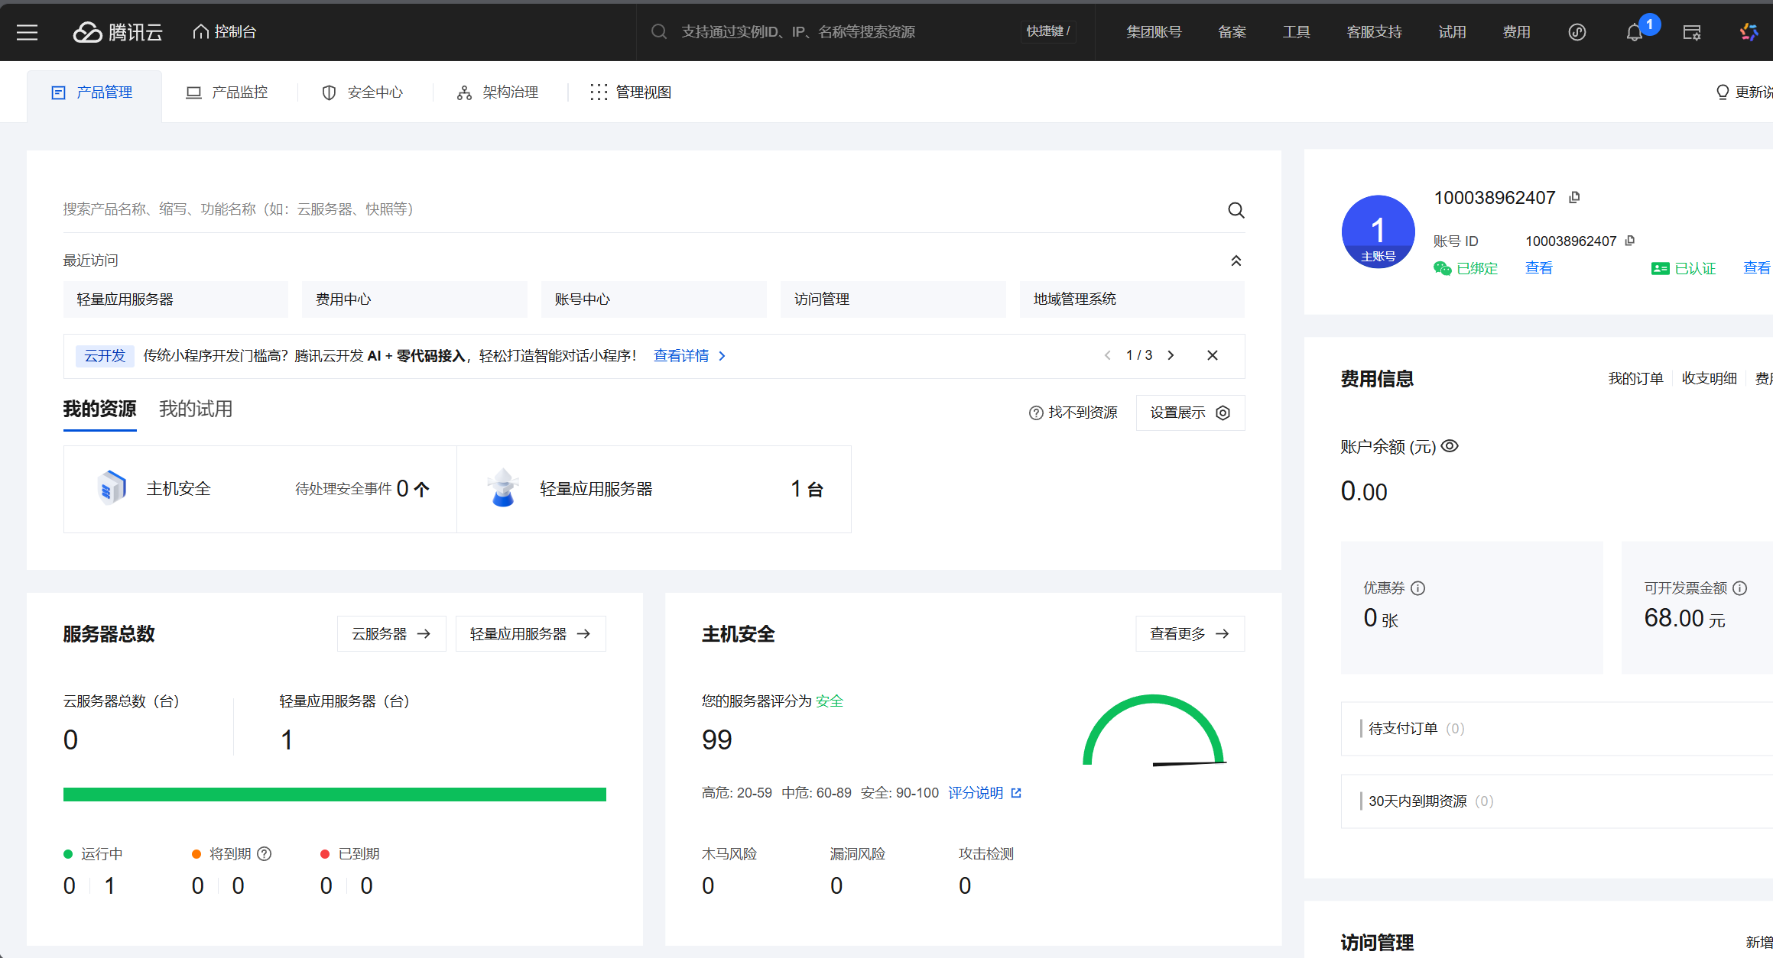The image size is (1773, 958).
Task: Click the Tencent Cloud logo
Action: [118, 32]
